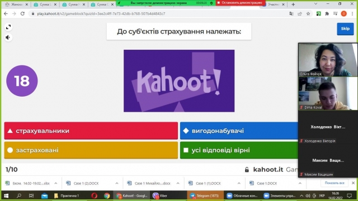Open the Mail app on taskbar
The width and height of the screenshot is (358, 201).
point(45,196)
